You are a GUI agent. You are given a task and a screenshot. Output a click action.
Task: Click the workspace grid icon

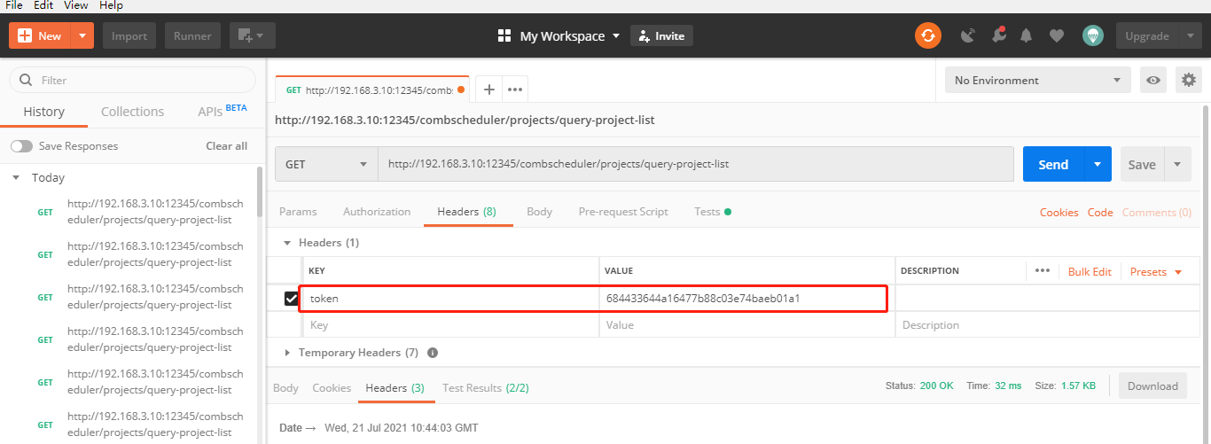click(x=504, y=36)
